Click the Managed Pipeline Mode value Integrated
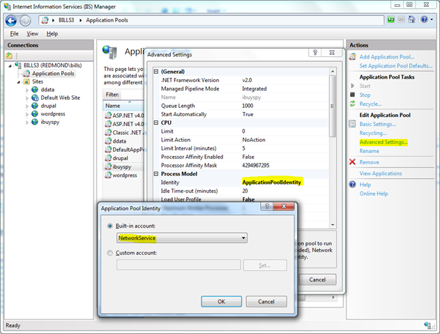Screen dimensions: 440x334 coord(255,89)
